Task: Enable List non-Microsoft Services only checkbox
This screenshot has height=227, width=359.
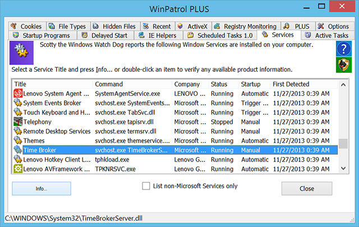Action: [146, 186]
